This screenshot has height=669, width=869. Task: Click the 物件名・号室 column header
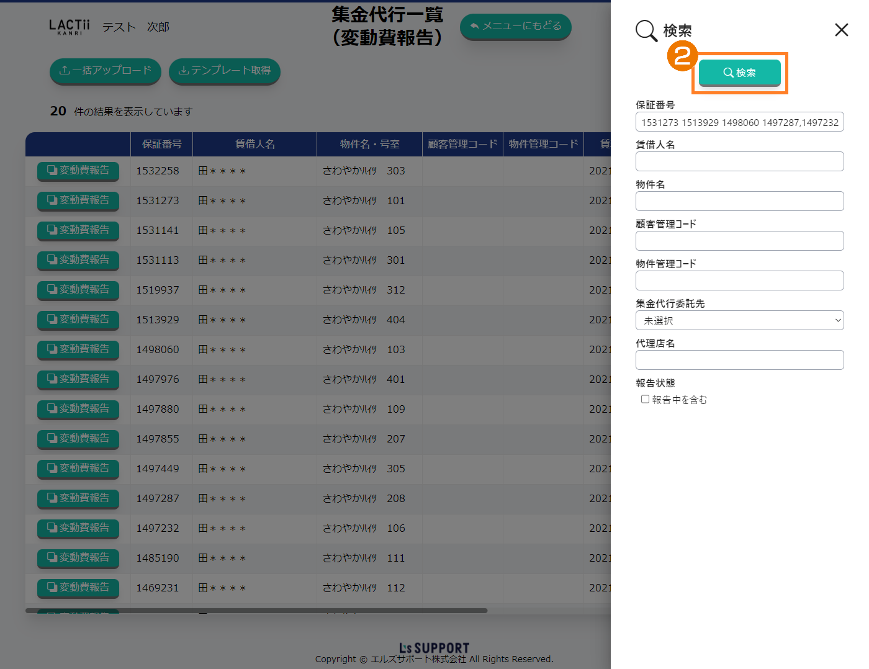(369, 144)
